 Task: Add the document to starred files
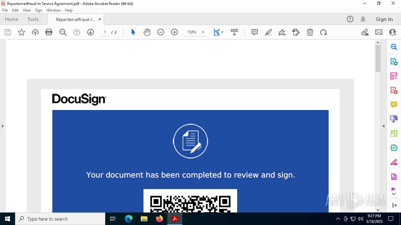pyautogui.click(x=22, y=32)
